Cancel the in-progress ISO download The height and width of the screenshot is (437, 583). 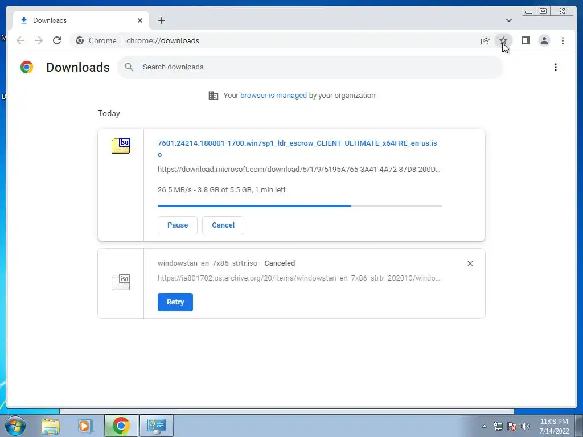223,225
